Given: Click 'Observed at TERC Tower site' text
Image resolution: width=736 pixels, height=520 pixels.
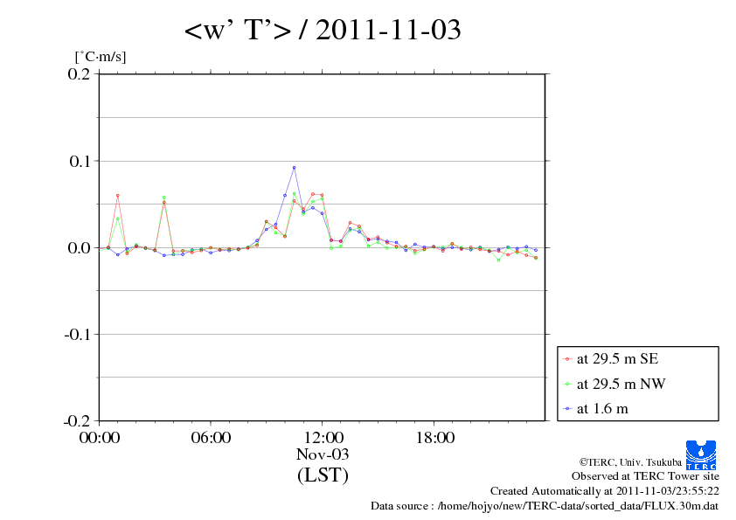Looking at the screenshot, I should tap(645, 476).
